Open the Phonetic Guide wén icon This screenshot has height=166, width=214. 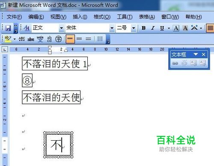coord(40,39)
